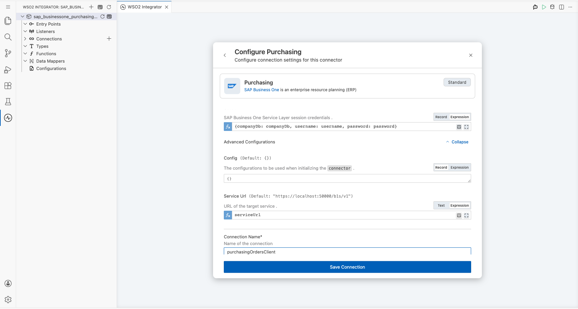Open helper pane icon on credentials field
The height and width of the screenshot is (309, 578).
459,127
